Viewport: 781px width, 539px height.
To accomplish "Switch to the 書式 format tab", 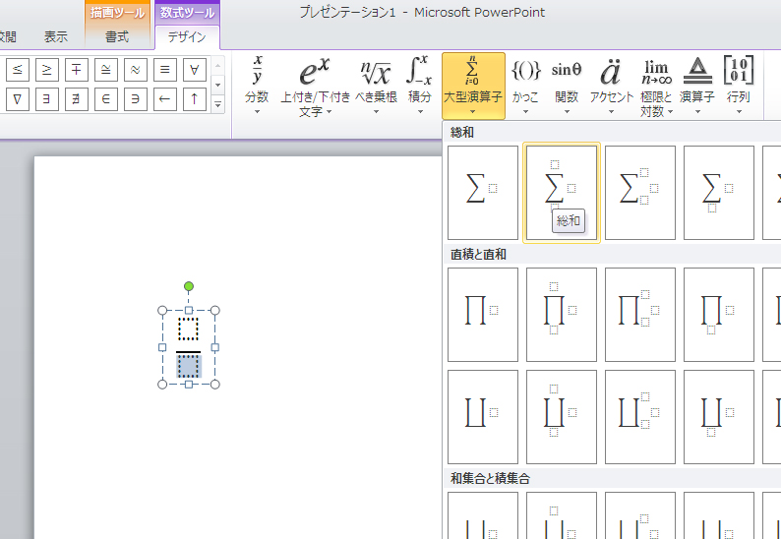I will [x=118, y=36].
